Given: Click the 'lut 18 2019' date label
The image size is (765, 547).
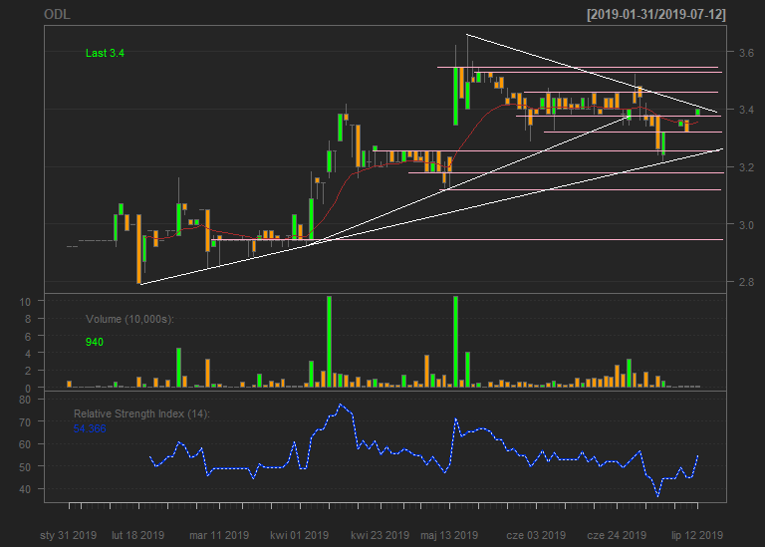Looking at the screenshot, I should pyautogui.click(x=137, y=535).
